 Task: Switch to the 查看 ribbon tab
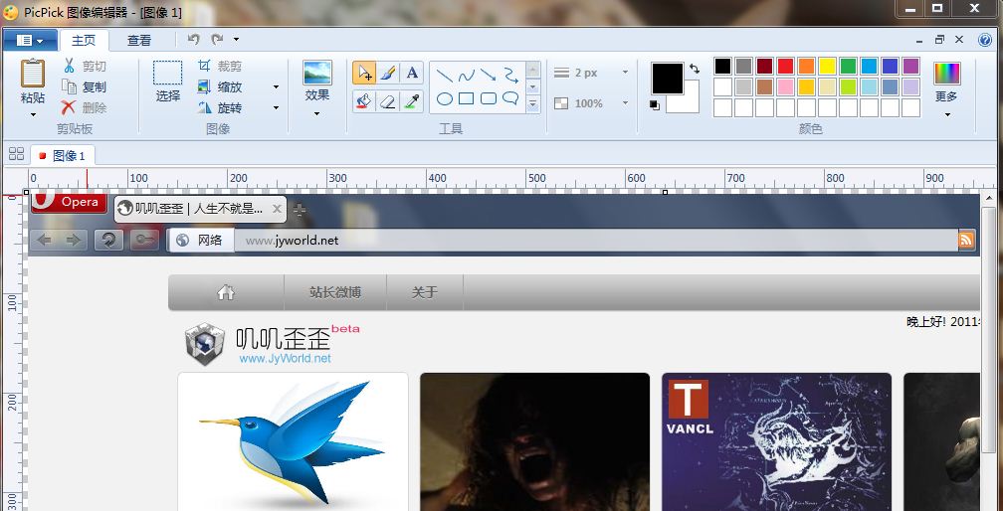click(x=139, y=41)
